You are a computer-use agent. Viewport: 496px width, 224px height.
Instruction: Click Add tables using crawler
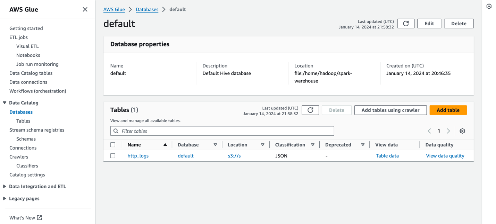390,110
